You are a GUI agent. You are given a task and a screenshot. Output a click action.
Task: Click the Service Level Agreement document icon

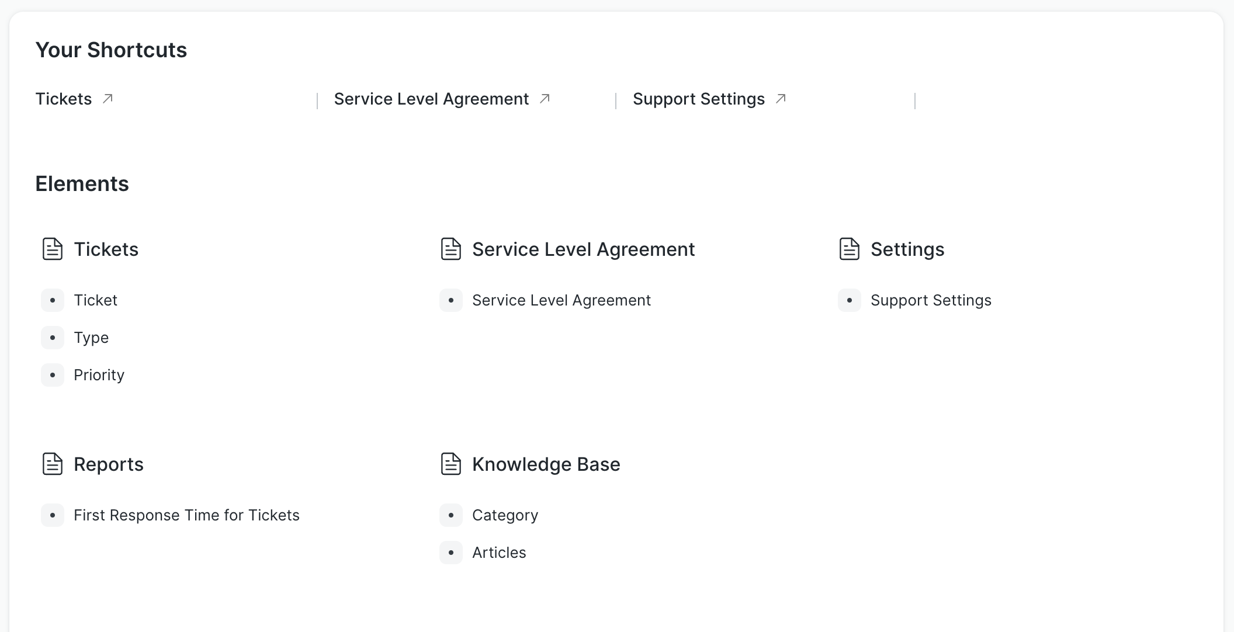451,249
